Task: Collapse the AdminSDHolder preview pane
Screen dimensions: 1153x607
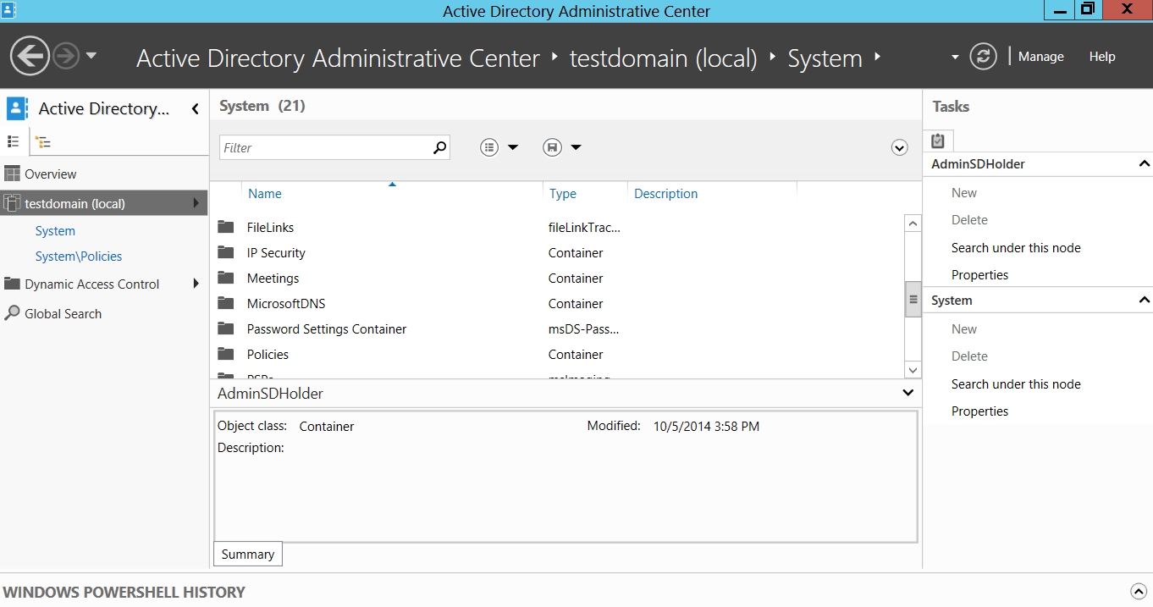Action: coord(908,393)
